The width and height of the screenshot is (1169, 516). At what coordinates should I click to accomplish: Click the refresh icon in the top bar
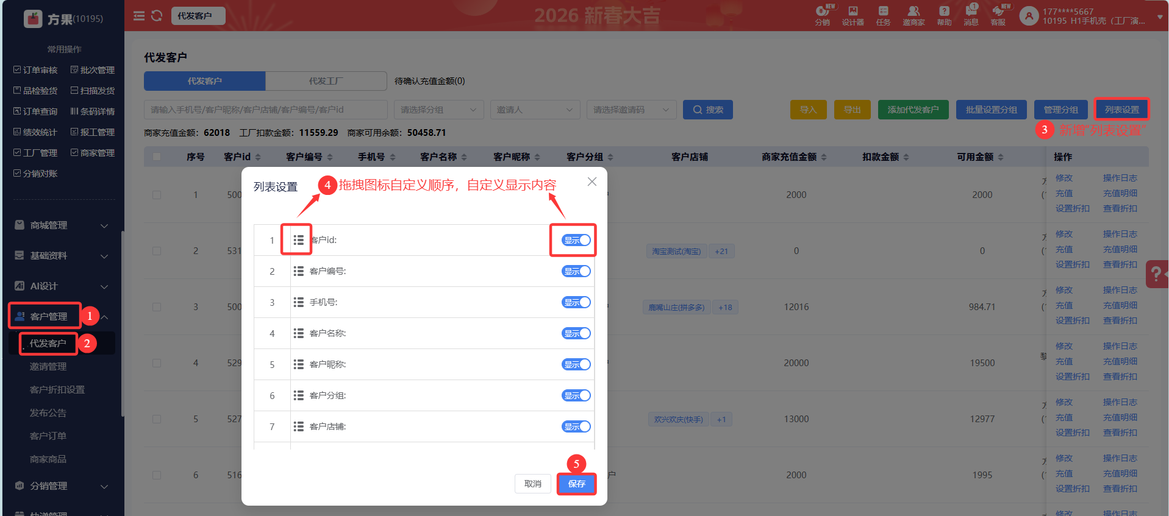click(x=157, y=16)
